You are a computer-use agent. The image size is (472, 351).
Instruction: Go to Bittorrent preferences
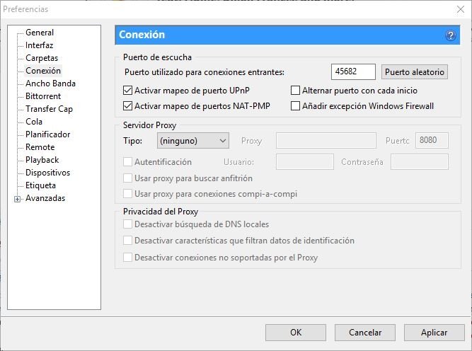(43, 96)
